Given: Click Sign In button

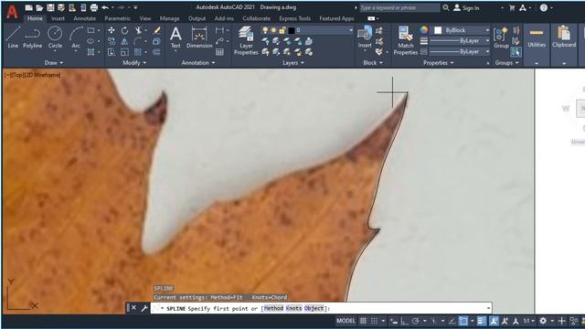Looking at the screenshot, I should coord(466,7).
